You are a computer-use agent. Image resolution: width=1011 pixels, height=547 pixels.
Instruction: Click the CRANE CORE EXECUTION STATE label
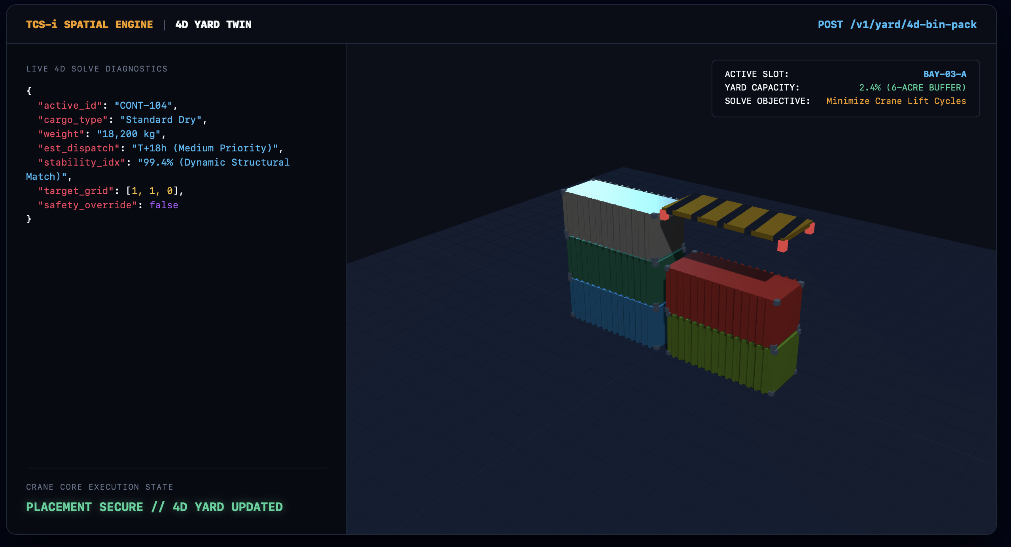pyautogui.click(x=100, y=487)
